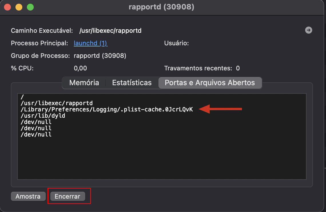The height and width of the screenshot is (212, 326).
Task: Click the Amostra button
Action: click(28, 196)
